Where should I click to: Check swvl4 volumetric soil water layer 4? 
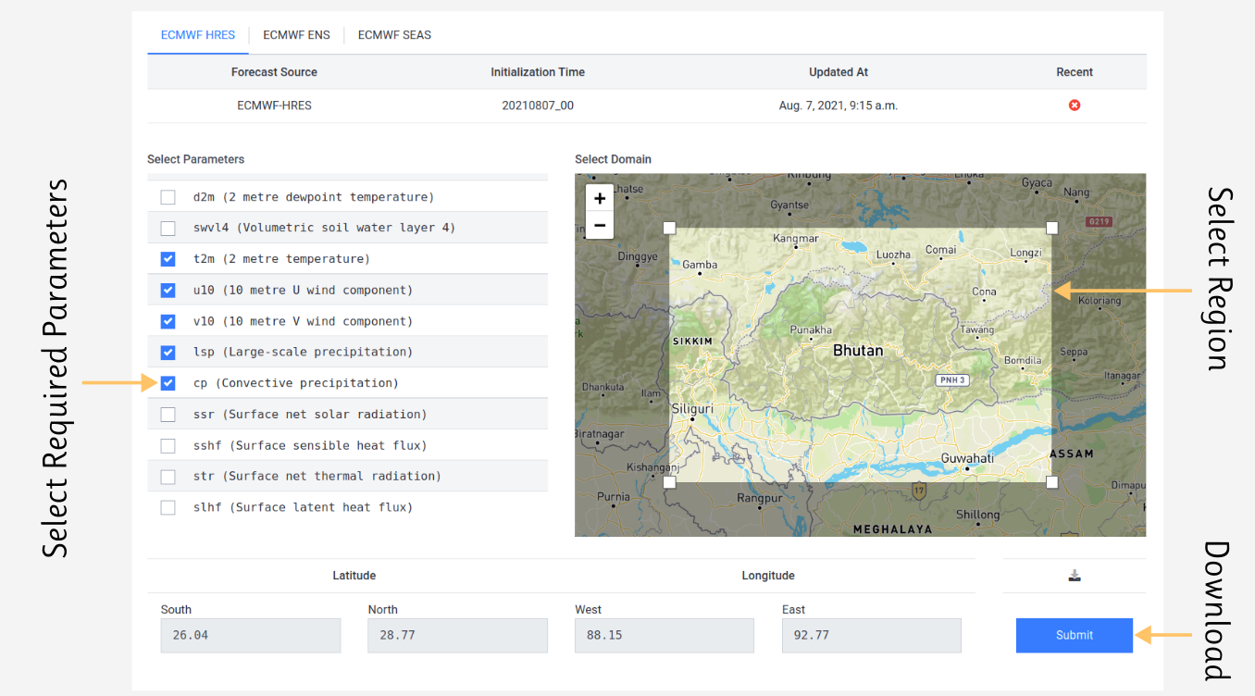168,229
